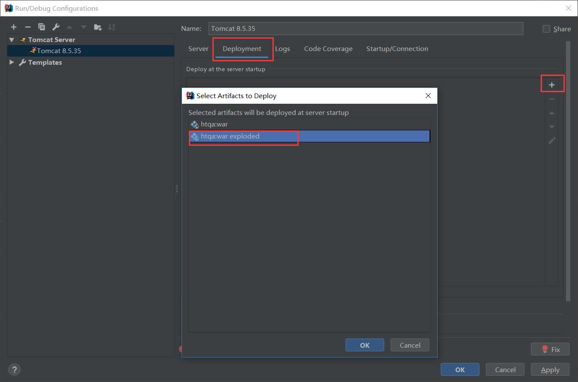Move deployment item down

[552, 126]
